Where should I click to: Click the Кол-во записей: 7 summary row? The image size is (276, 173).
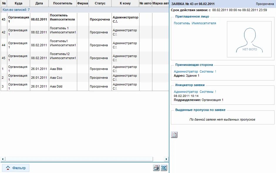pyautogui.click(x=85, y=10)
